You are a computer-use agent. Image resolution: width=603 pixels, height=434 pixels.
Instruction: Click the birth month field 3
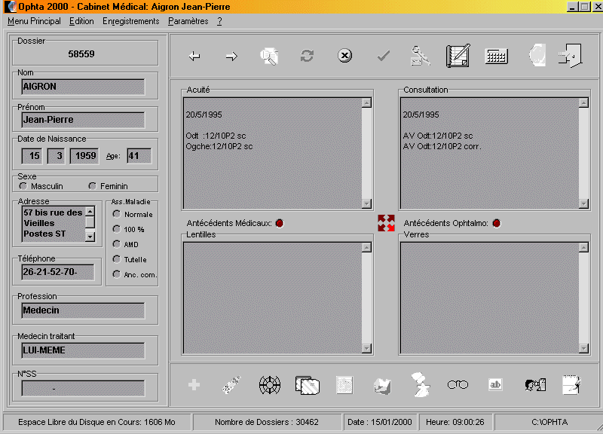pos(56,156)
